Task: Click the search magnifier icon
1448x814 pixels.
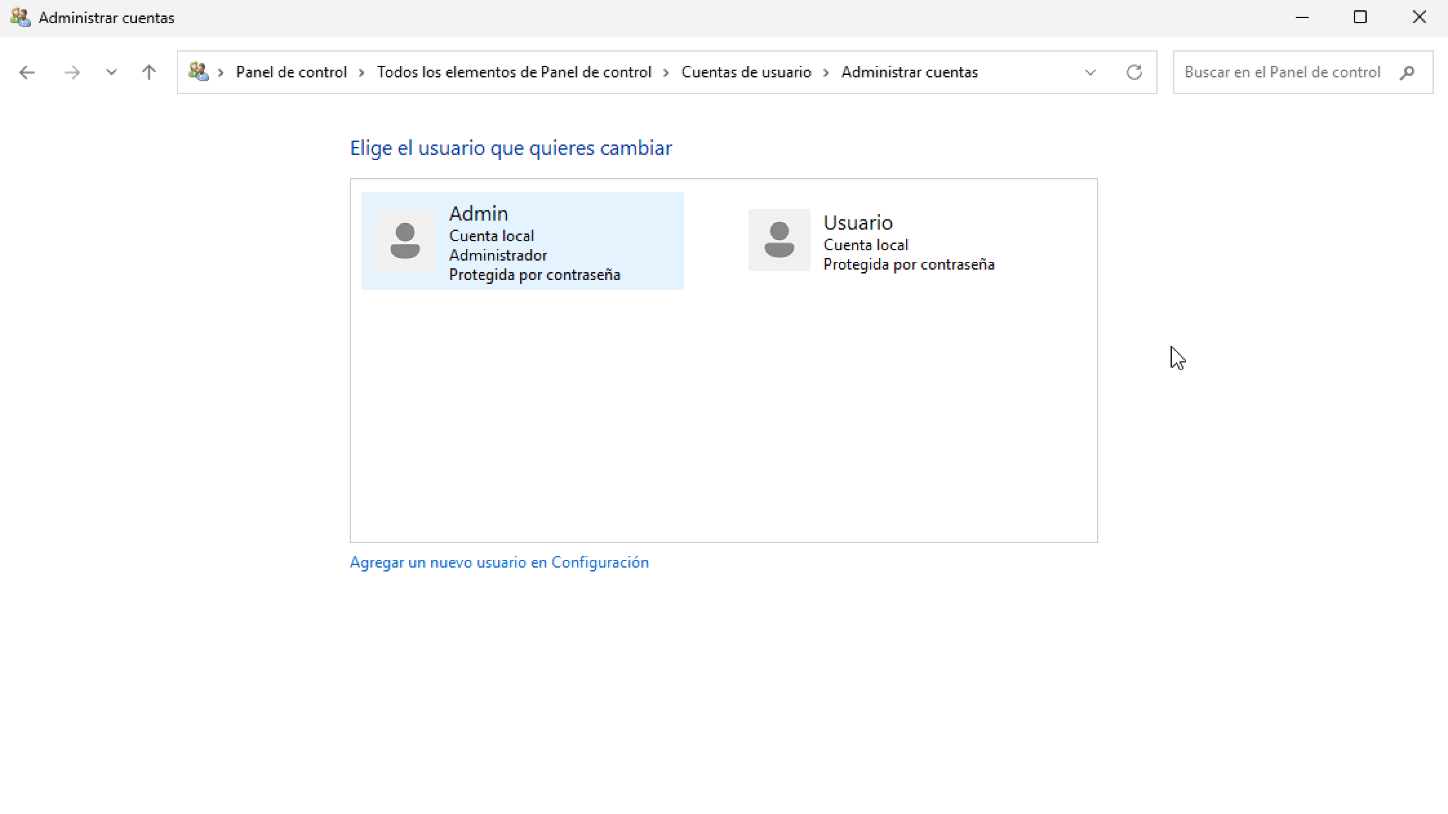Action: click(1407, 72)
